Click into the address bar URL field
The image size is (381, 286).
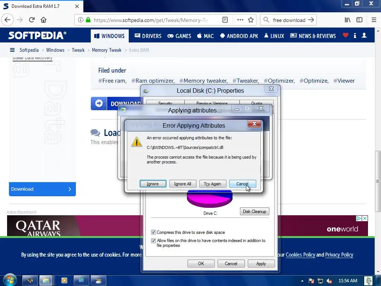point(151,20)
